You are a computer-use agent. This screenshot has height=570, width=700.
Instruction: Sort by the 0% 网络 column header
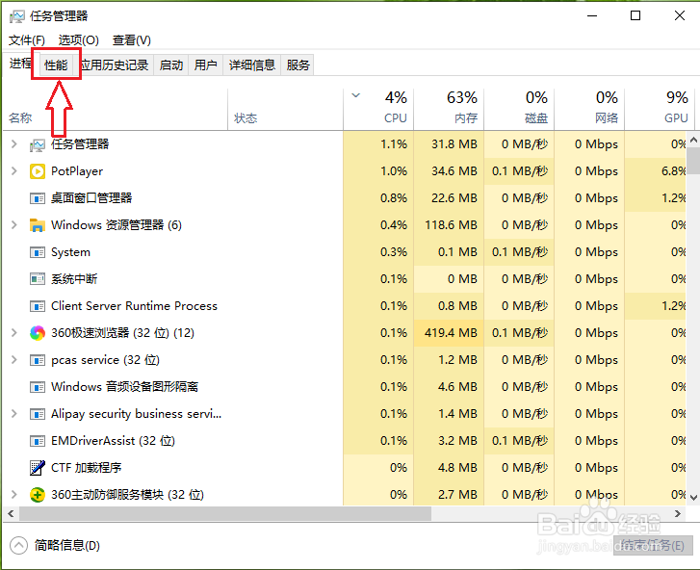tap(589, 110)
